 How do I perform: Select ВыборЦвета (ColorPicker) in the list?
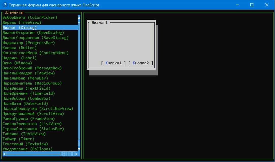point(30,17)
